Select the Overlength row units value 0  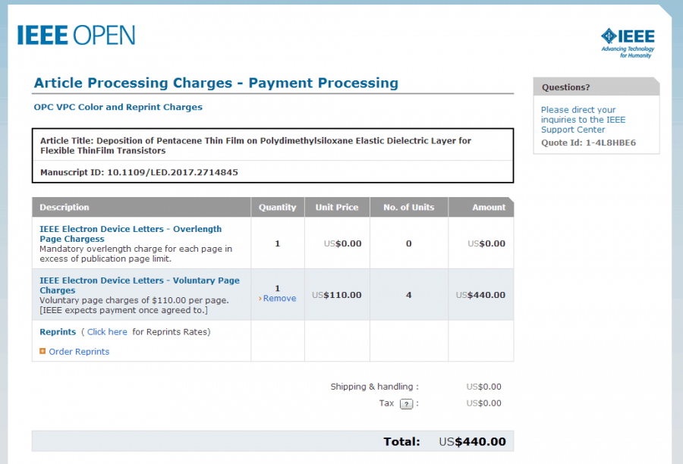tap(408, 243)
